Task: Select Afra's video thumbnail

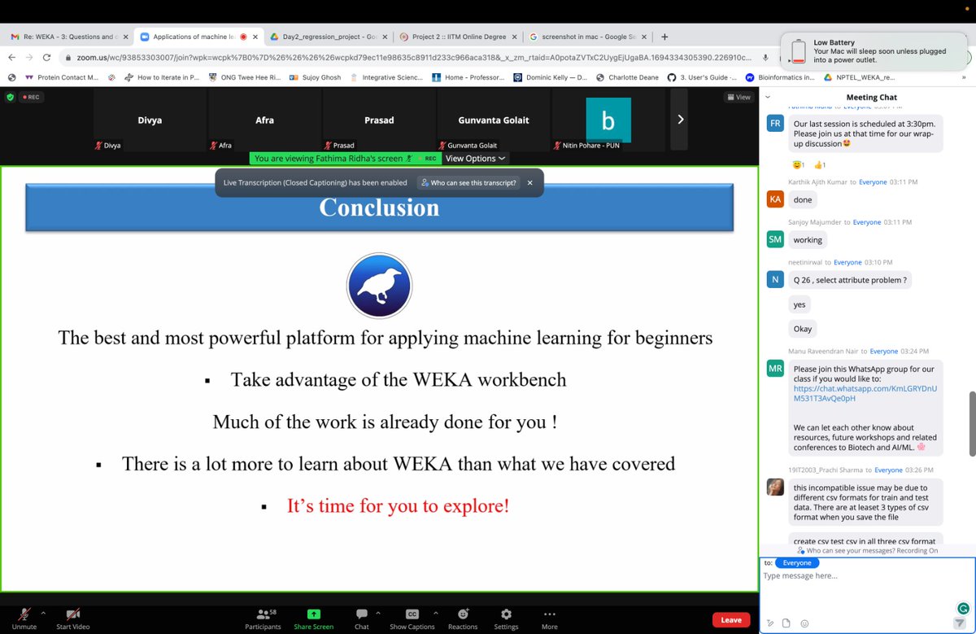Action: [x=264, y=120]
